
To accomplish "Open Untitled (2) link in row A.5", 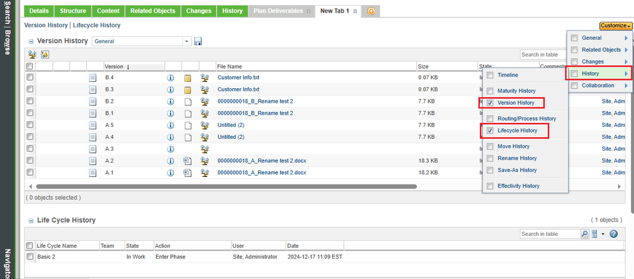I will (x=231, y=125).
